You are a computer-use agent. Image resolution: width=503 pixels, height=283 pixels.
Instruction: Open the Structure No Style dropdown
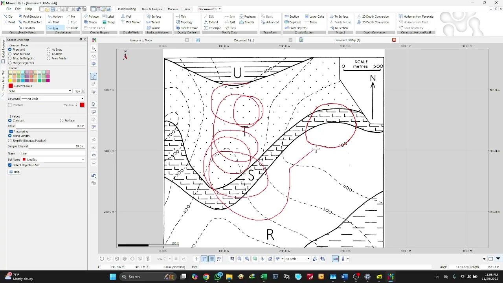(x=53, y=99)
